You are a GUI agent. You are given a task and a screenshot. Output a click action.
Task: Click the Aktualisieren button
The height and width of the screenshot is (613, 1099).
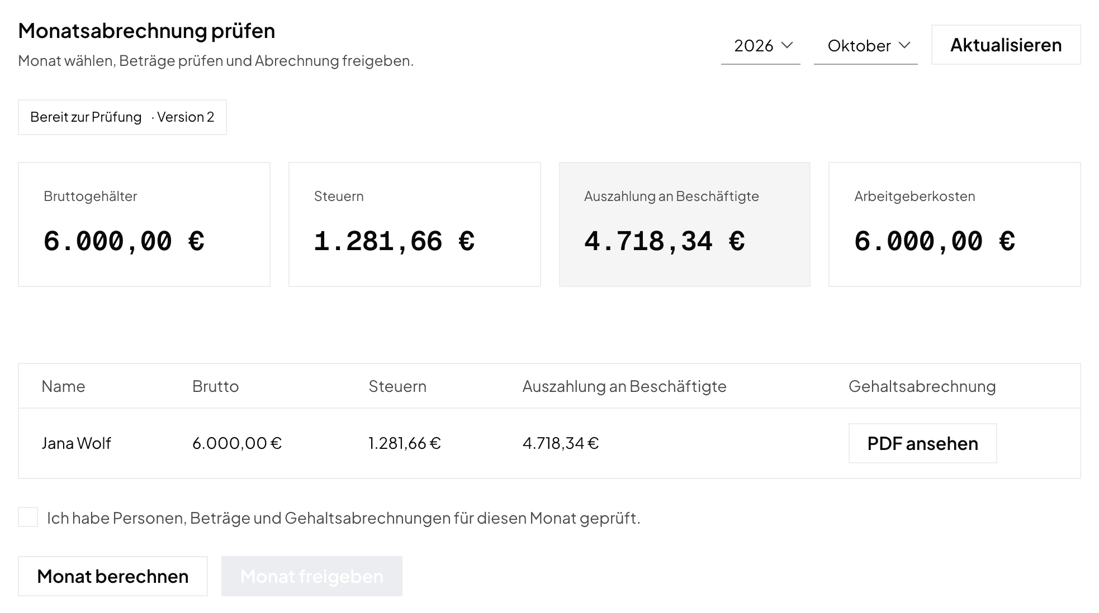click(x=1006, y=45)
